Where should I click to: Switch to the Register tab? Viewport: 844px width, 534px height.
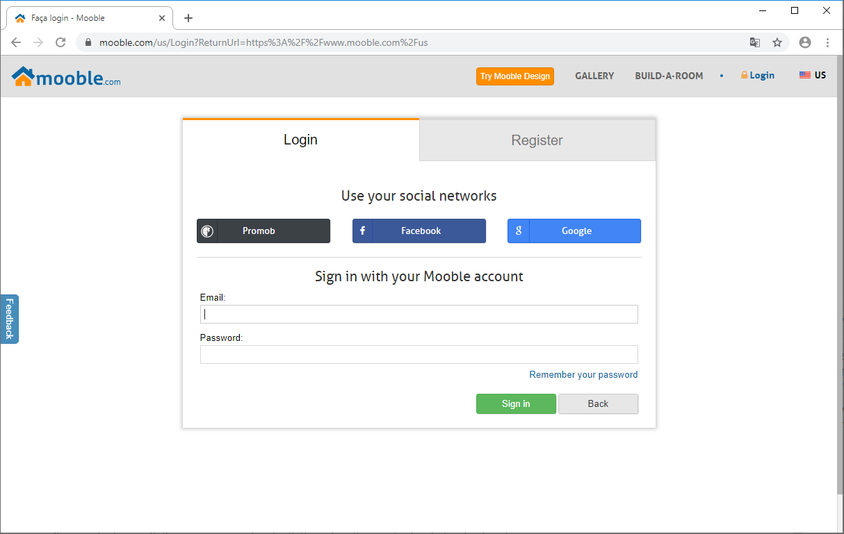point(537,140)
